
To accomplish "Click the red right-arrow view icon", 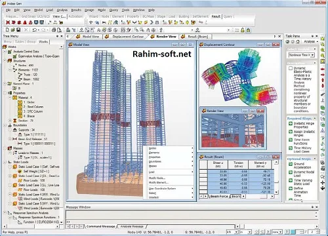I will pos(323,75).
